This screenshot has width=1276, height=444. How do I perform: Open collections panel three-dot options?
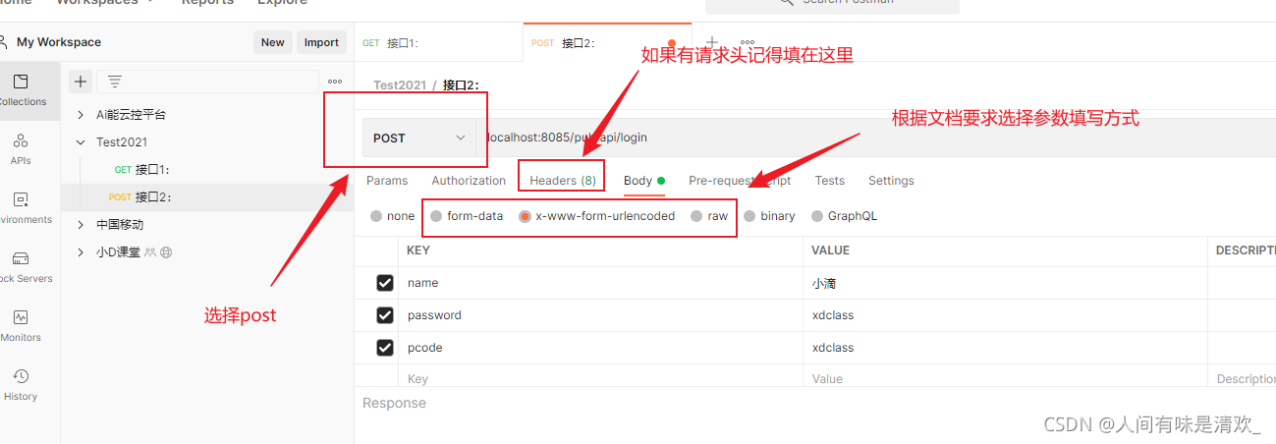click(335, 82)
